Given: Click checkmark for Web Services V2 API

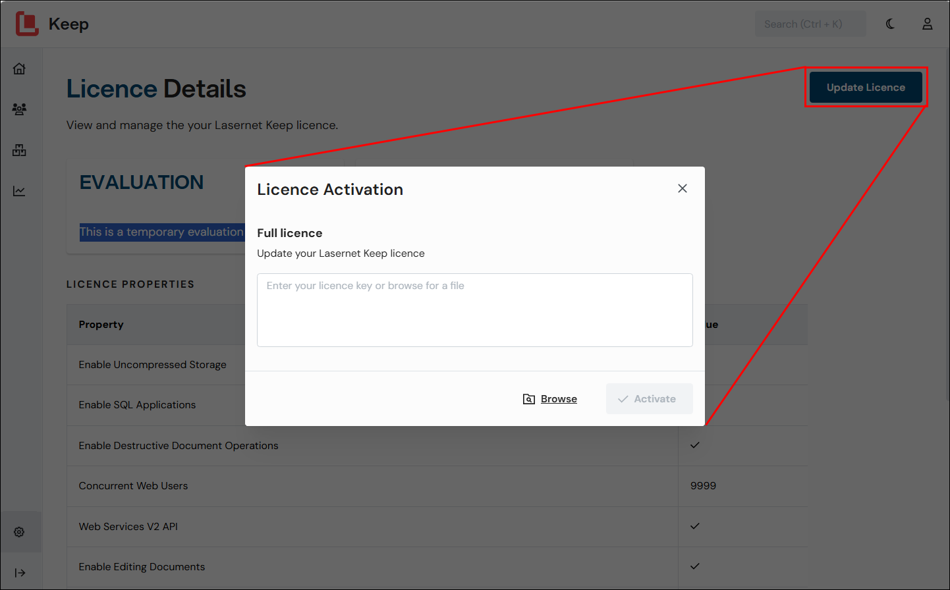Looking at the screenshot, I should coord(695,526).
